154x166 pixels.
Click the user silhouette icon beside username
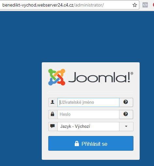53,102
